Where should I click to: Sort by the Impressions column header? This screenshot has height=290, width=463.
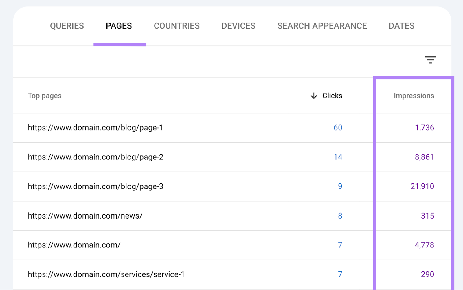pos(414,96)
